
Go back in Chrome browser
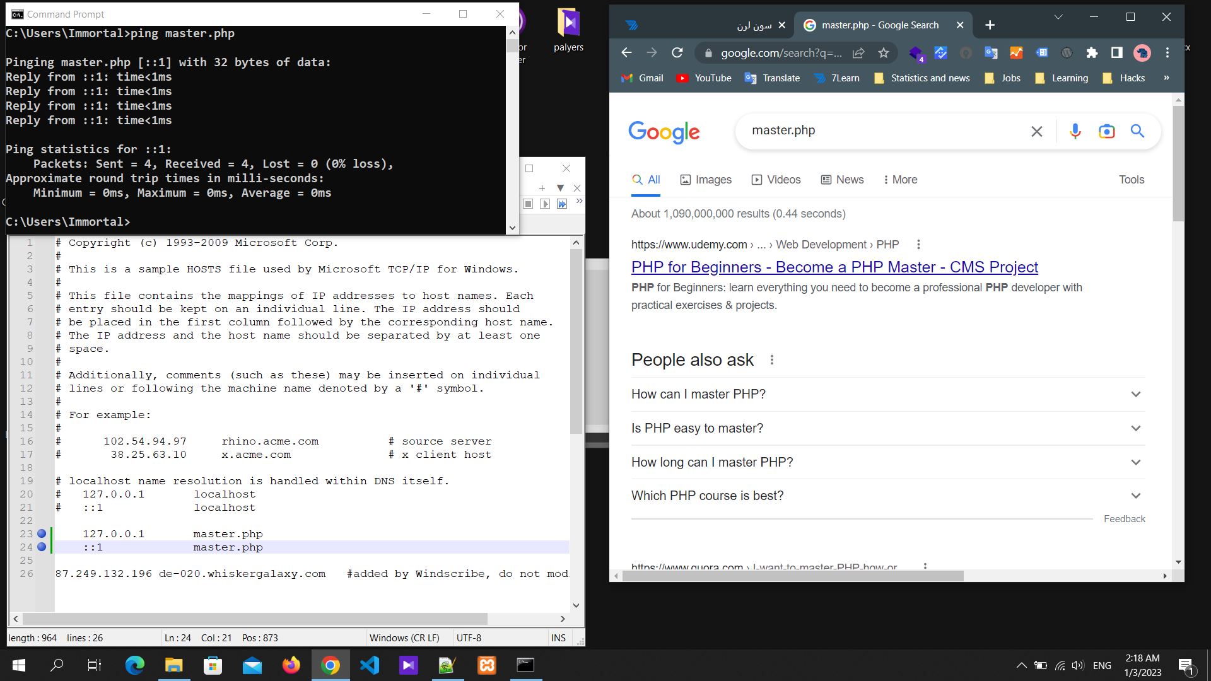626,53
